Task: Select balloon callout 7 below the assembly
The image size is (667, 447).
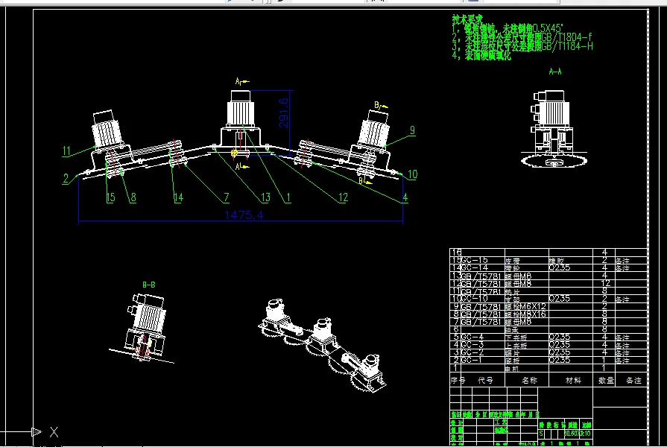Action: (227, 197)
